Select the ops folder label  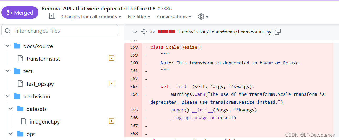click(31, 134)
